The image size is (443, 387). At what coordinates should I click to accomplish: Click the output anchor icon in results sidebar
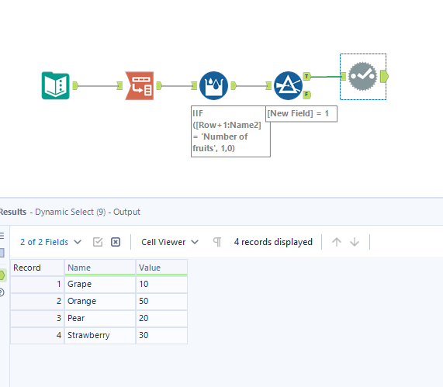pyautogui.click(x=2, y=275)
